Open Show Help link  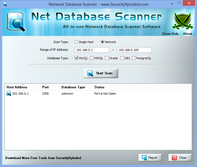pyautogui.click(x=170, y=34)
